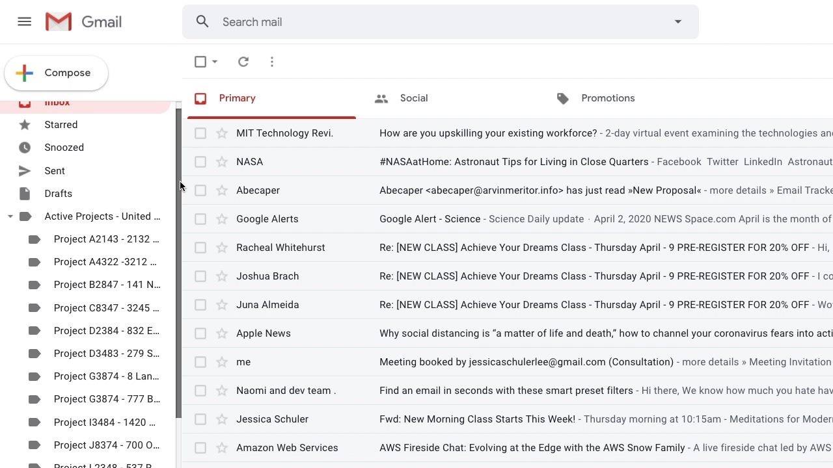Click the Drafts document icon
The image size is (833, 468).
pos(25,194)
